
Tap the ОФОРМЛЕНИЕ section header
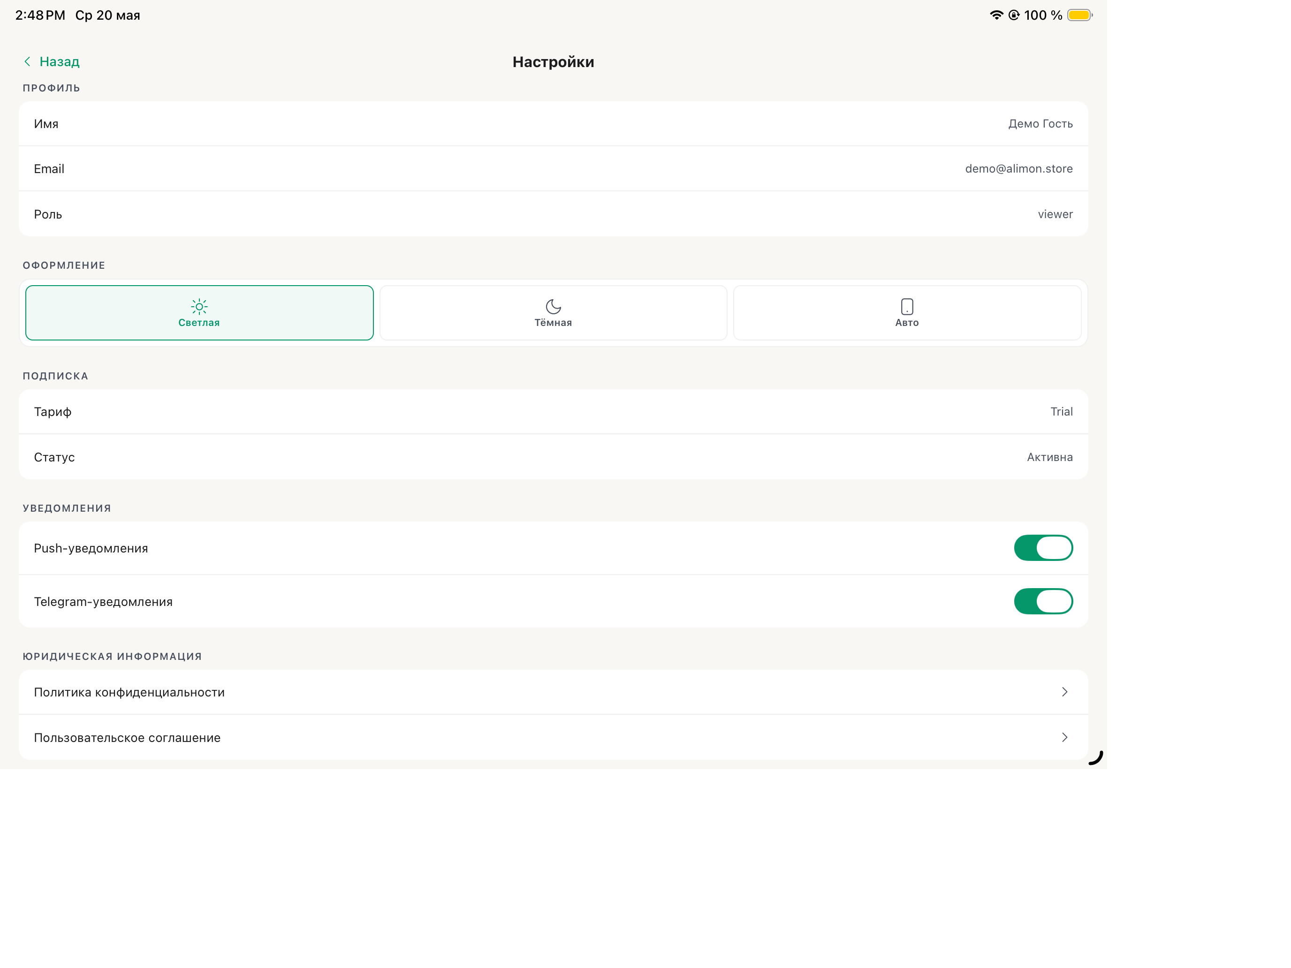click(x=64, y=265)
